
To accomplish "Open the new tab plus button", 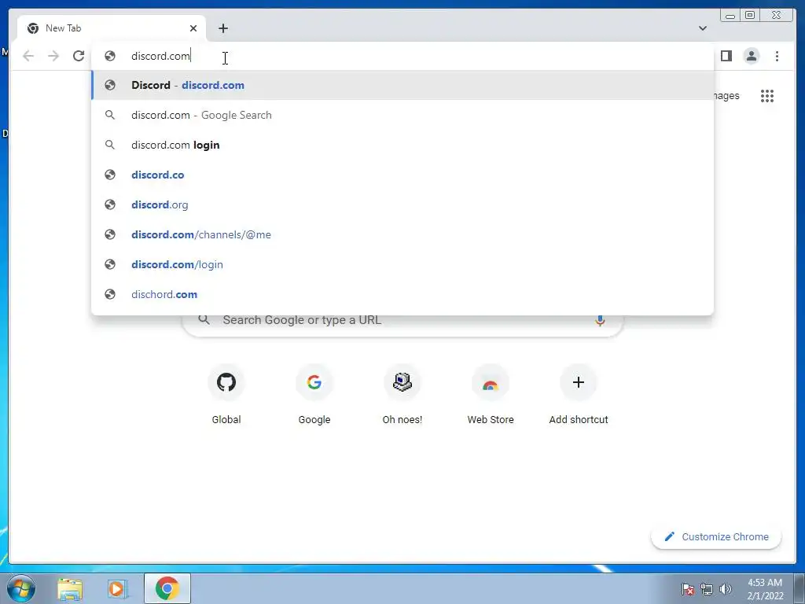I will click(x=222, y=28).
